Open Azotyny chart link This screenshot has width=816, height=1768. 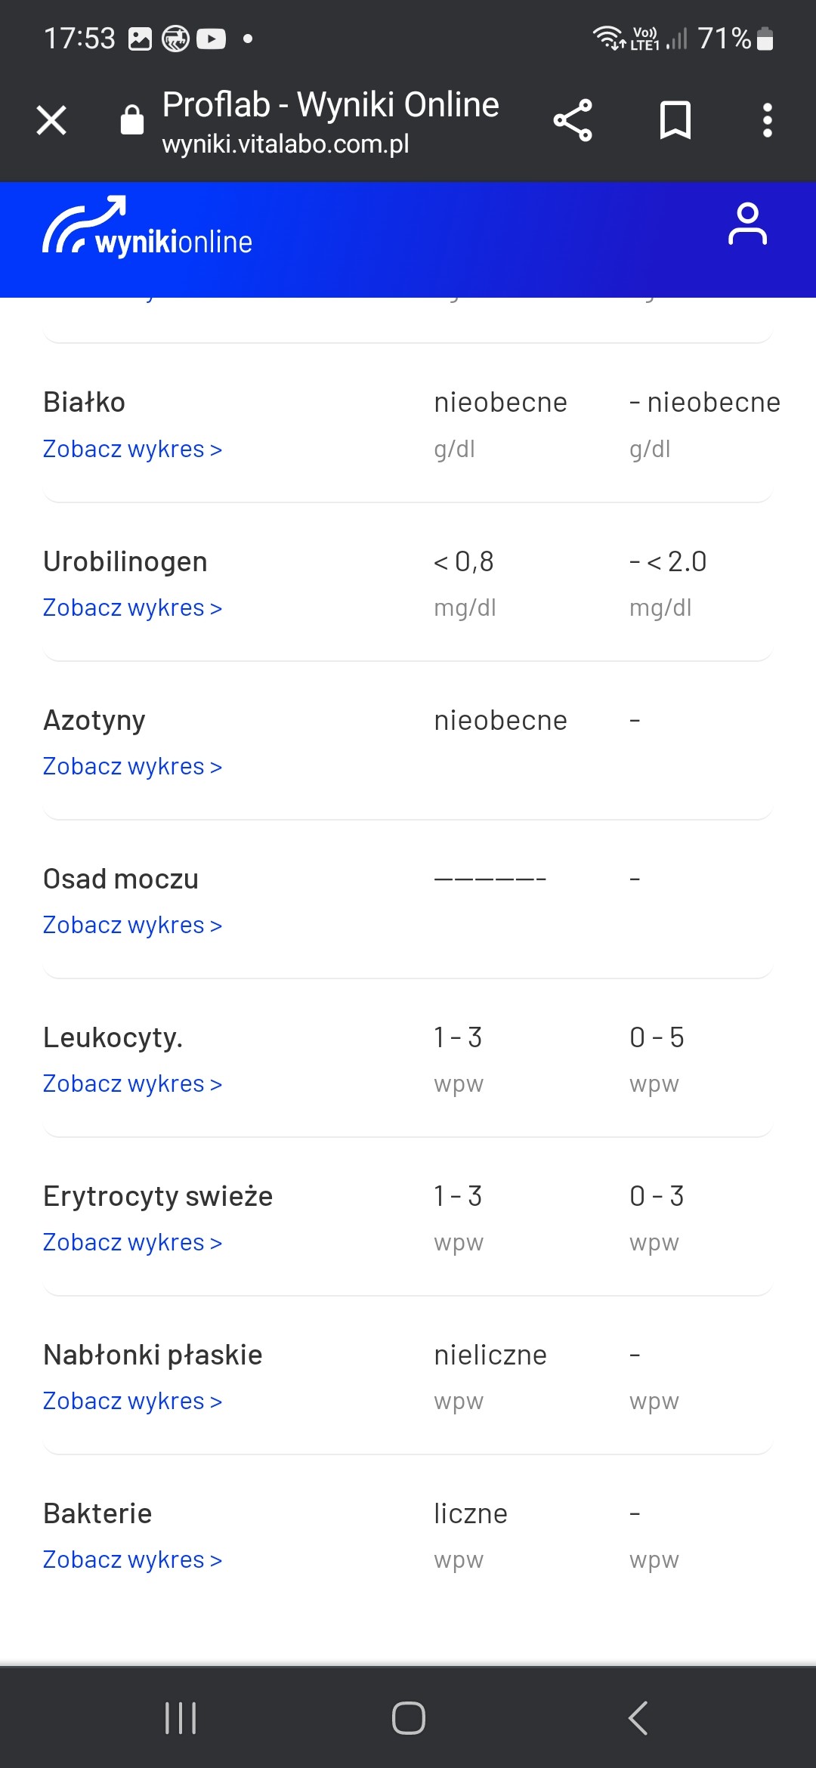132,767
